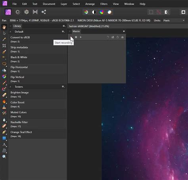The height and width of the screenshot is (180, 188).
Task: Open the Develop persona
Action: [x=27, y=12]
